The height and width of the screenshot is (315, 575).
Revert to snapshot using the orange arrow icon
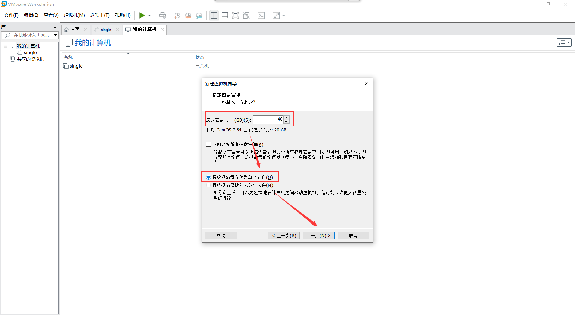(x=188, y=15)
